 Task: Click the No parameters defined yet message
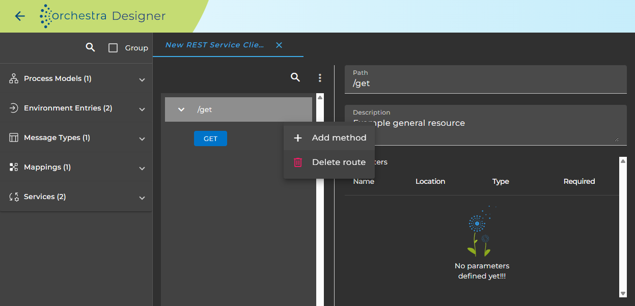[482, 271]
